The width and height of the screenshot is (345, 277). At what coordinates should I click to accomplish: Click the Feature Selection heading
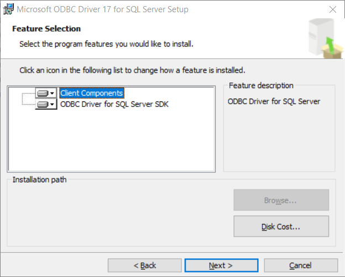[46, 29]
